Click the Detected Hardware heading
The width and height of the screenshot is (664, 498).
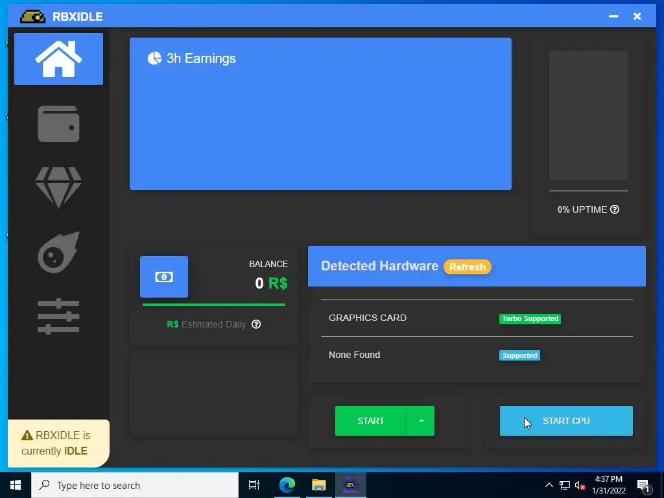coord(379,266)
